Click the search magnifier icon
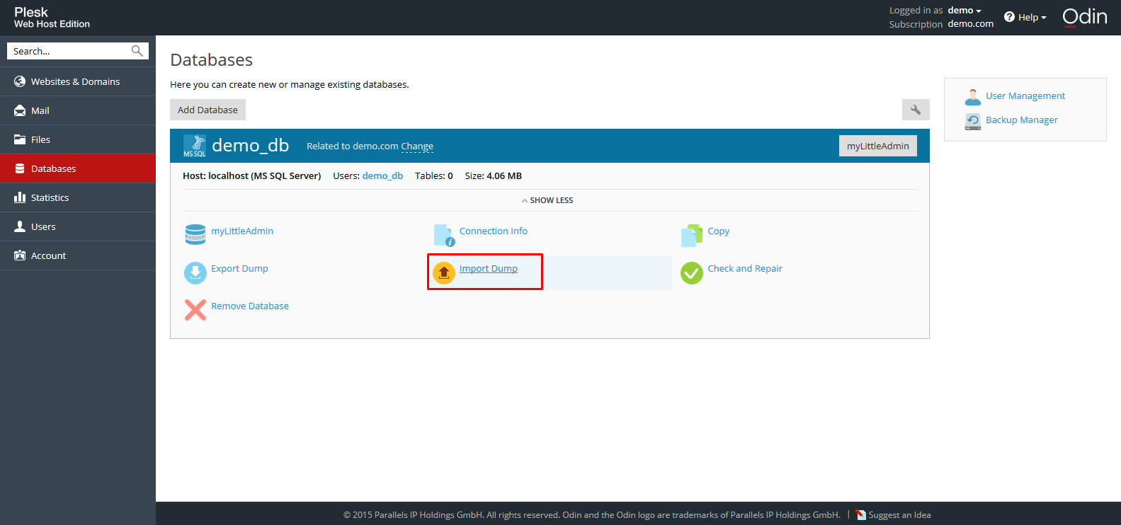1121x525 pixels. (137, 51)
